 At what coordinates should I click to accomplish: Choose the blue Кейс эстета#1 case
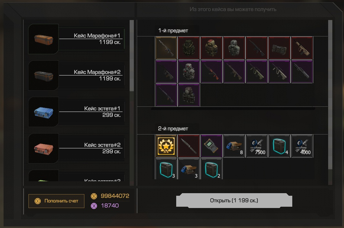[77, 112]
